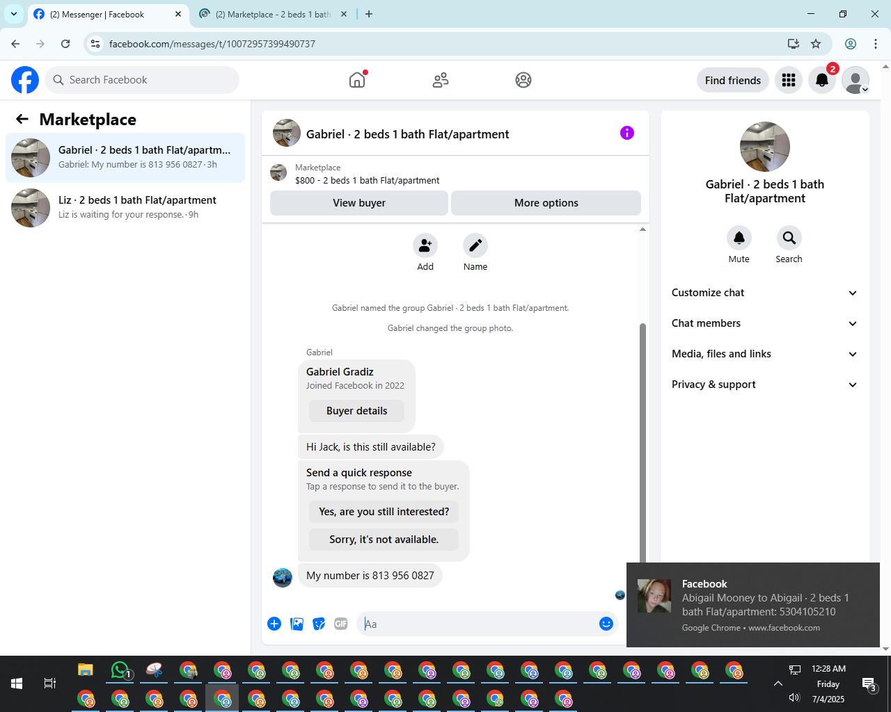Open the Home feed icon
Viewport: 891px width, 712px height.
coord(357,80)
